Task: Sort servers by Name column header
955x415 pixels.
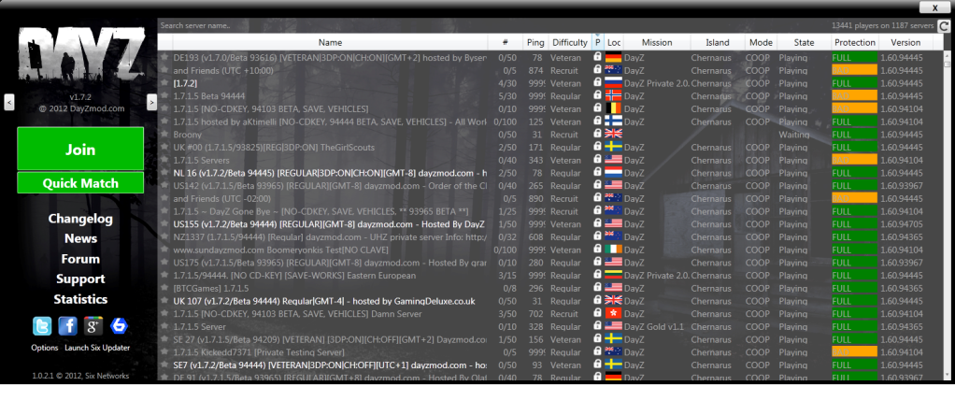Action: [330, 42]
